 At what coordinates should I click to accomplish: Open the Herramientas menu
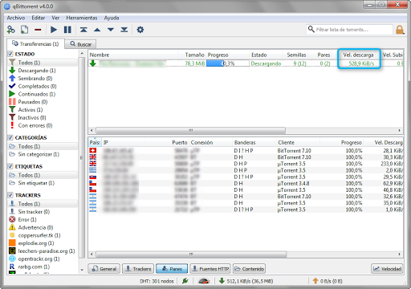[x=82, y=18]
